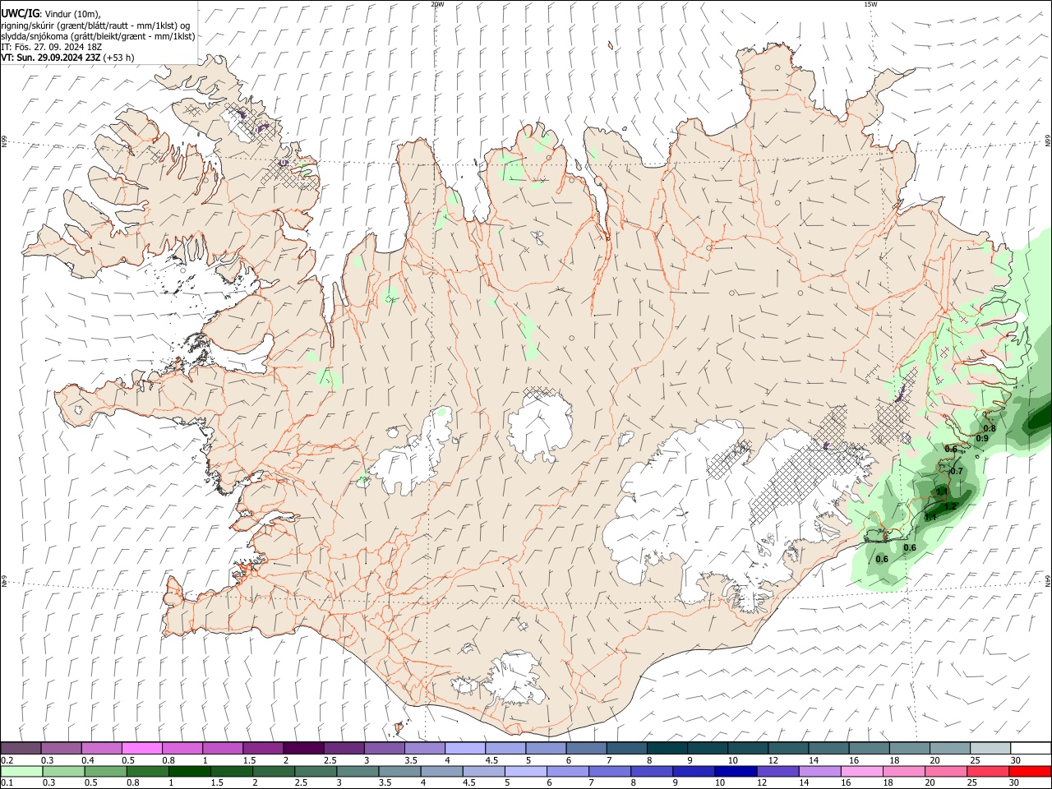The image size is (1052, 789).
Task: Click the 0.8 precipitation value on the map
Action: point(990,428)
